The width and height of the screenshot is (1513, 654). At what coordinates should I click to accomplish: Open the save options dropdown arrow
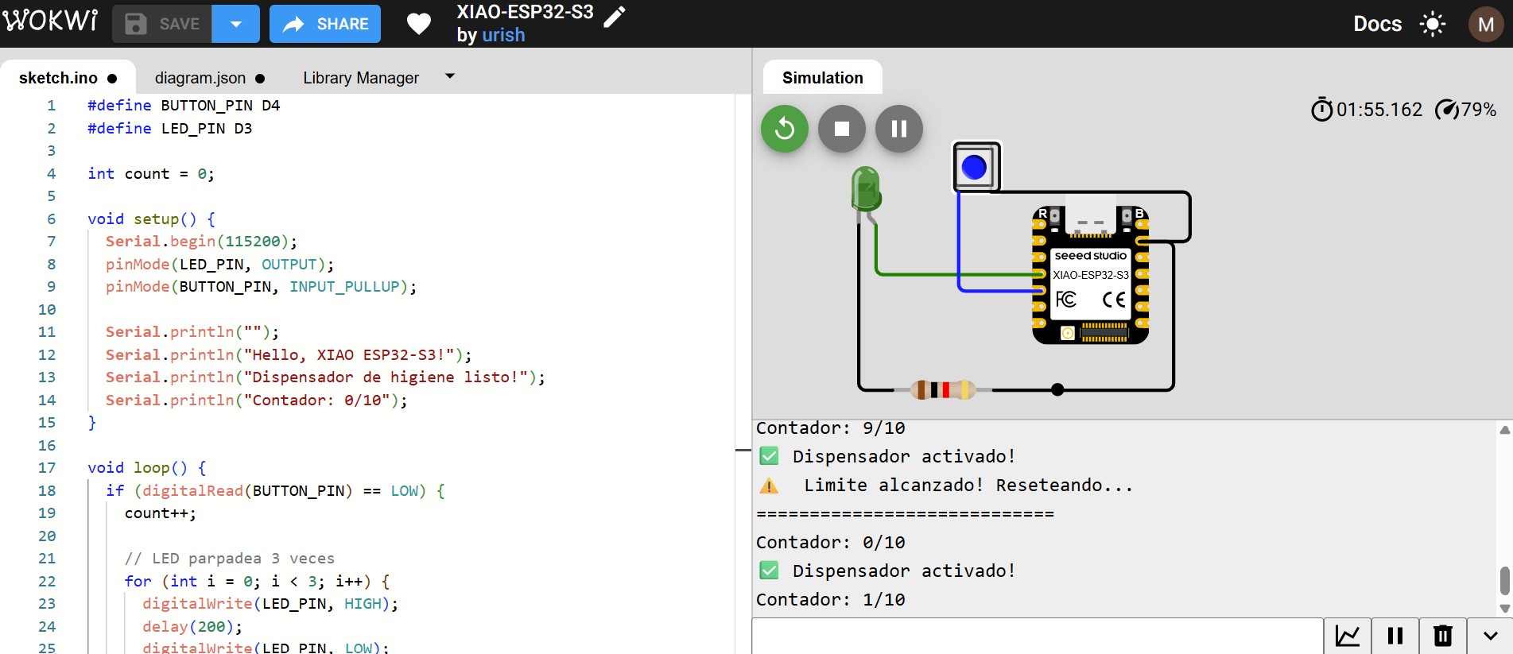(x=236, y=24)
